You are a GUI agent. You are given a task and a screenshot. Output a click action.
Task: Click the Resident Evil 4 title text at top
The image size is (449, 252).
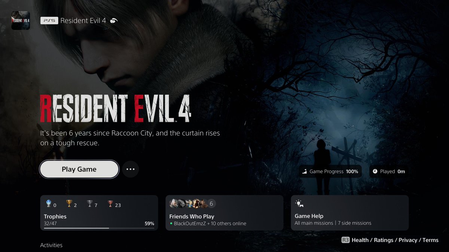click(x=83, y=21)
